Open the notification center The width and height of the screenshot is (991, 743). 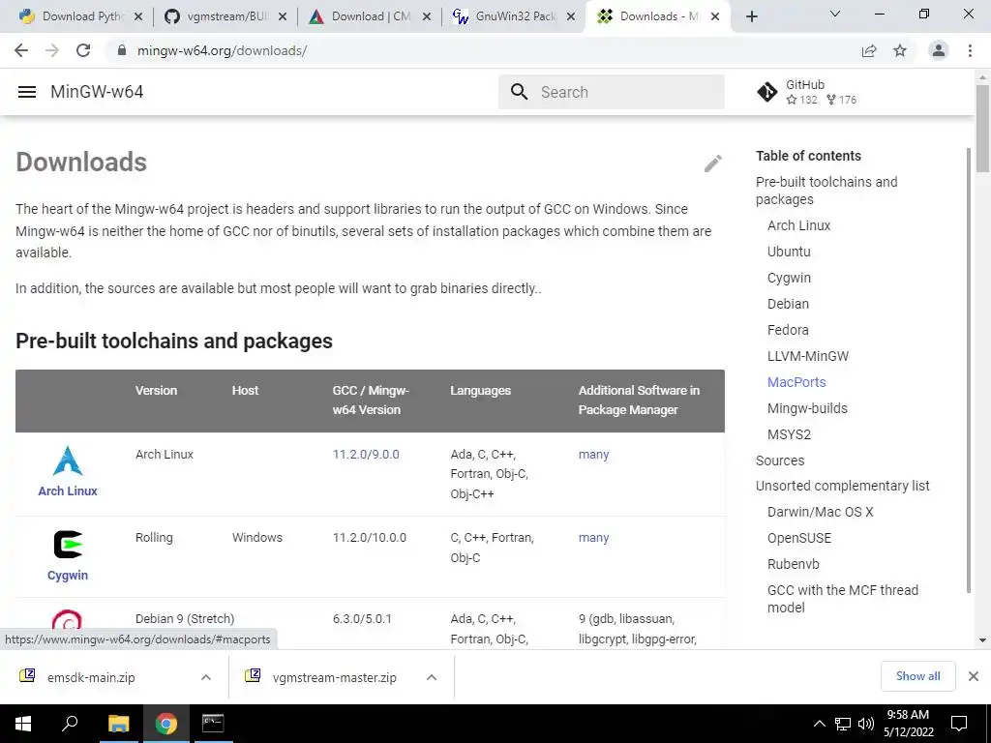click(959, 724)
